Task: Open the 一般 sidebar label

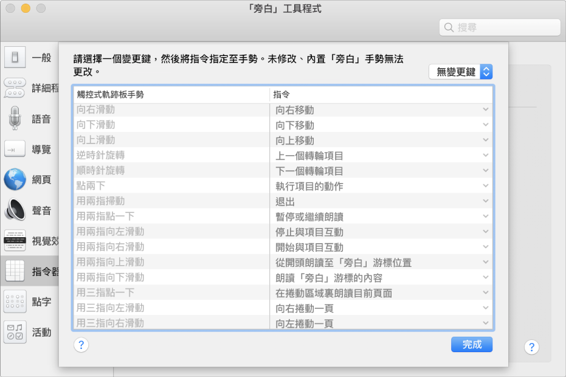Action: point(41,57)
